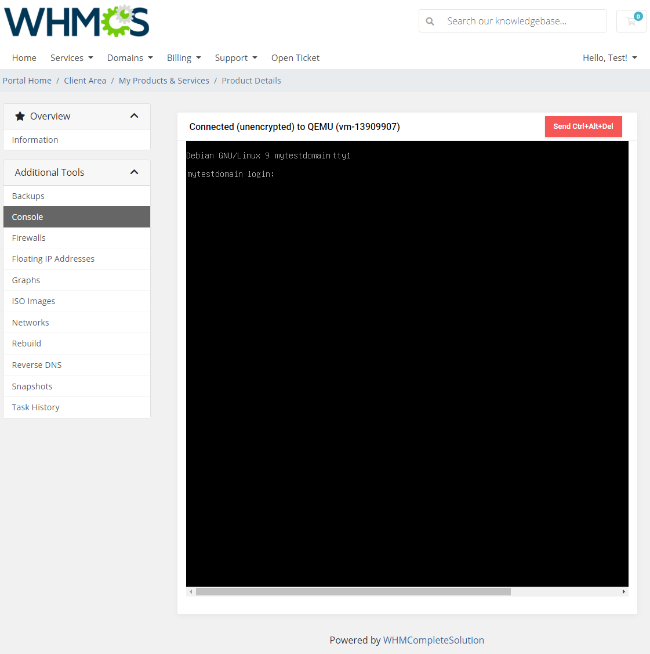The image size is (650, 654).
Task: Open Reverse DNS tool
Action: (x=77, y=365)
